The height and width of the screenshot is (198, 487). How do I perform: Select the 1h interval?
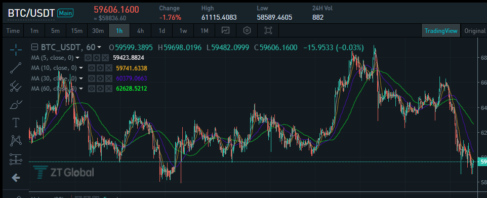pos(119,30)
